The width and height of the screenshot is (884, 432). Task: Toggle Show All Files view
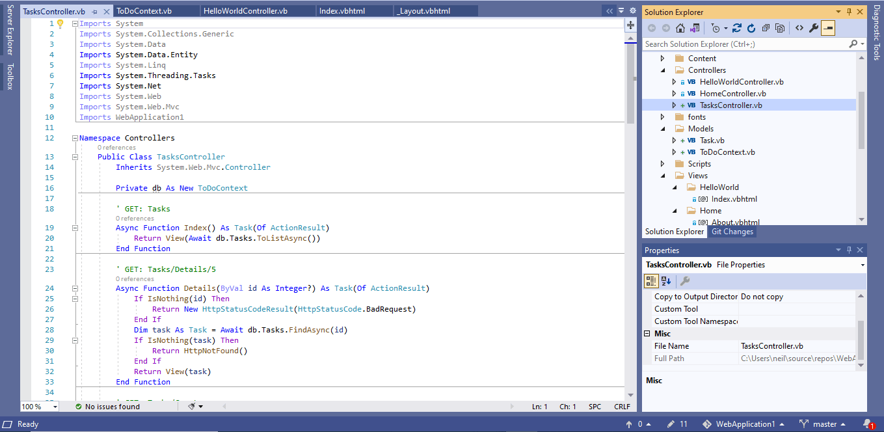[781, 27]
